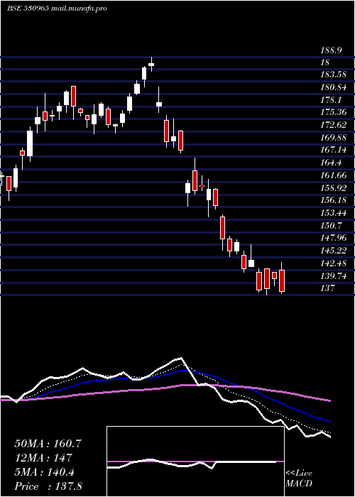Select the 137 price axis label
This screenshot has width=355, height=497.
tap(327, 288)
